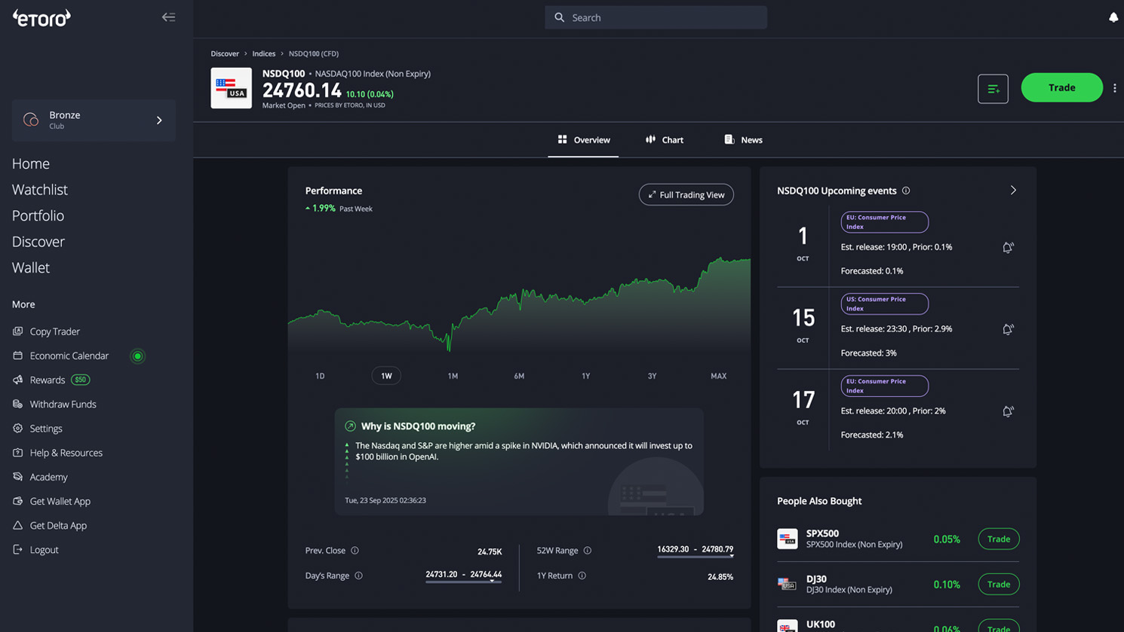Click the Prev. Close info icon
Image resolution: width=1124 pixels, height=632 pixels.
[x=355, y=551]
